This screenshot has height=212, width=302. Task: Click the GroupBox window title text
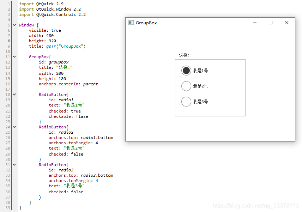point(146,23)
